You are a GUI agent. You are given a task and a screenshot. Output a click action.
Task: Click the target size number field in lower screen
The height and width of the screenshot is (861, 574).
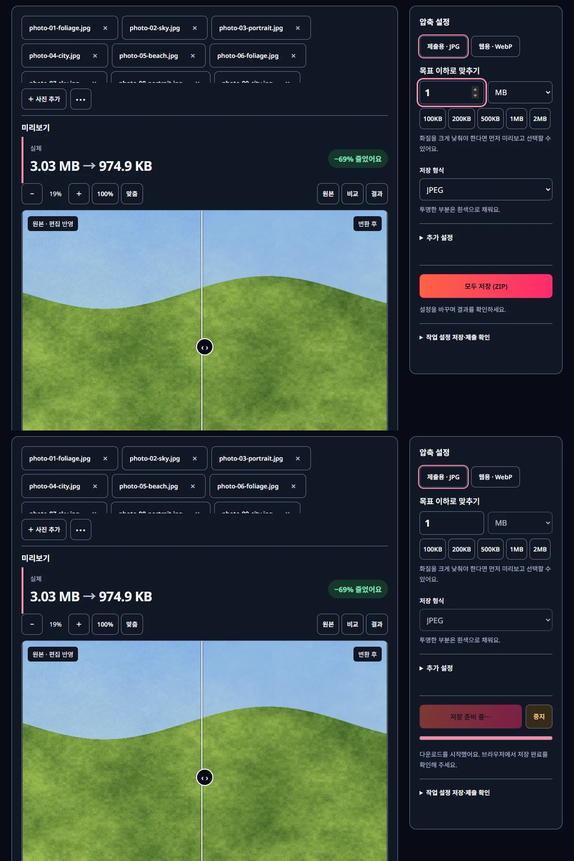tap(452, 523)
